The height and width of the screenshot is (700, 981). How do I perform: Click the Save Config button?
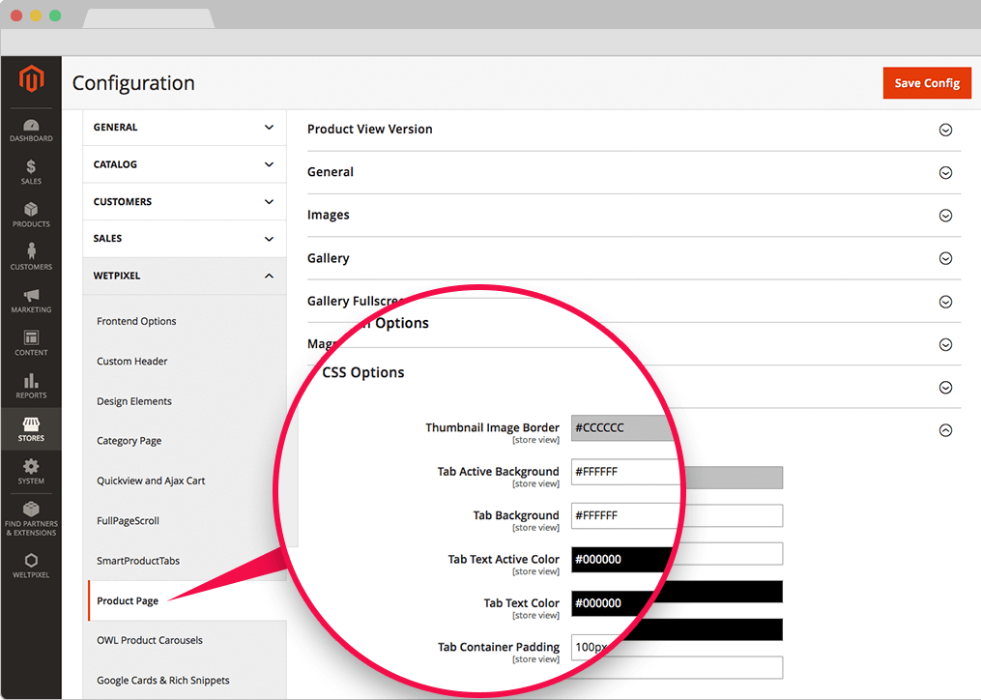point(926,83)
